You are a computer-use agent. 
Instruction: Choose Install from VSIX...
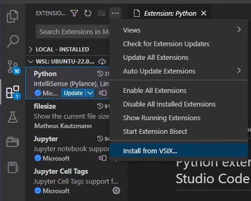click(178, 151)
